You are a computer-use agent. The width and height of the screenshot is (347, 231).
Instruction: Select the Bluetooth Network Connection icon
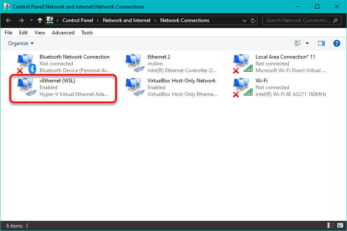point(26,64)
